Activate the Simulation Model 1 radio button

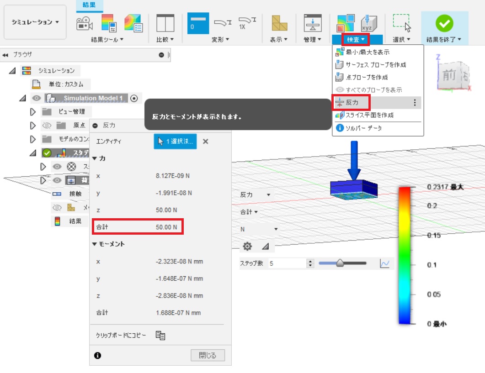point(134,98)
